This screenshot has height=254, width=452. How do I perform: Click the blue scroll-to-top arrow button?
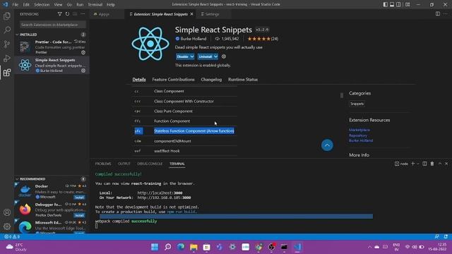pyautogui.click(x=327, y=145)
